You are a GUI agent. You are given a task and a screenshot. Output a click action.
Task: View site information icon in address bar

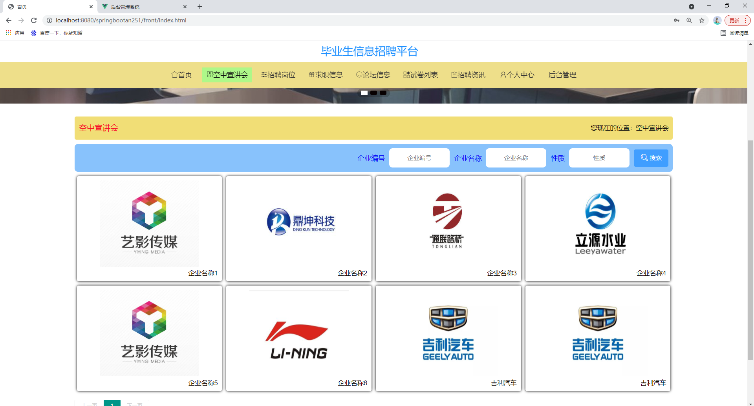click(49, 20)
